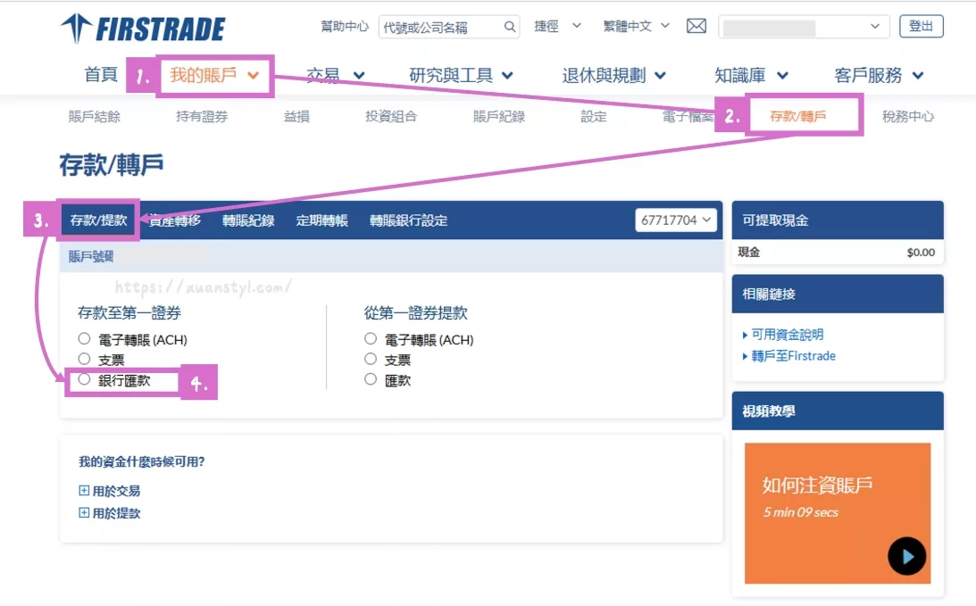976x606 pixels.
Task: Open the 設定 submenu item
Action: (593, 116)
